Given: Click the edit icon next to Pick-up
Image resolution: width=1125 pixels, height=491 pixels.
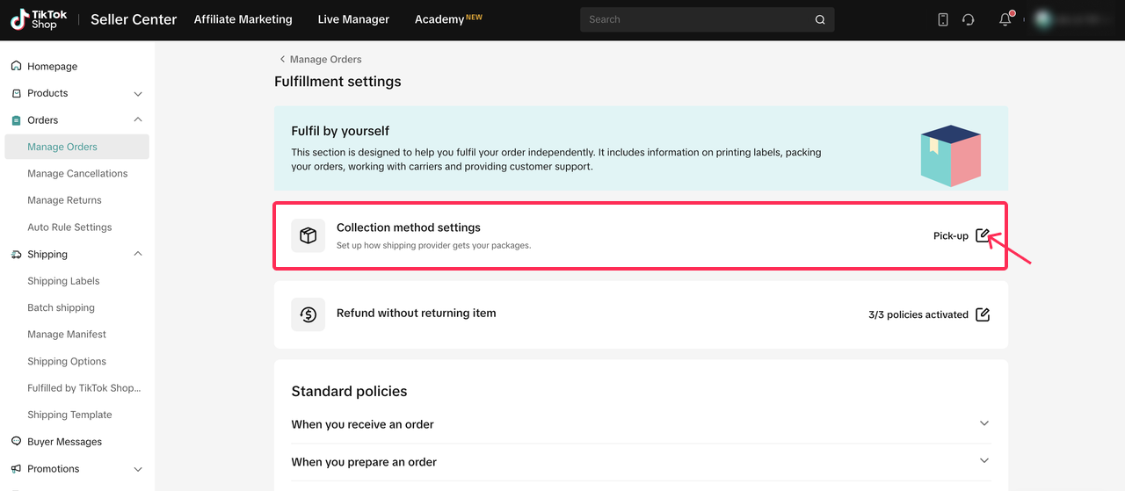Looking at the screenshot, I should tap(983, 235).
